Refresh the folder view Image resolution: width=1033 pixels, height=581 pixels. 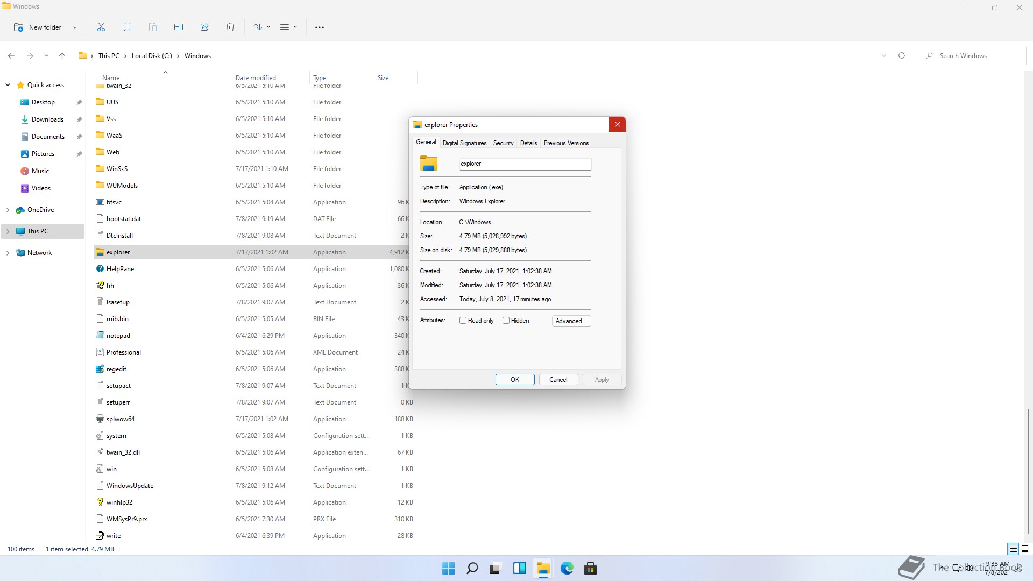coord(902,55)
